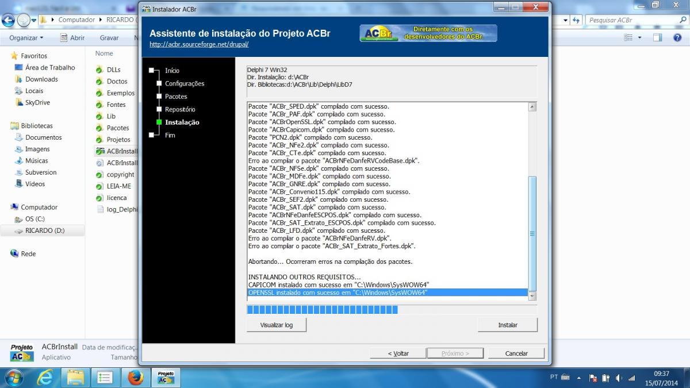The width and height of the screenshot is (690, 388).
Task: Open the Imagens library
Action: (37, 149)
